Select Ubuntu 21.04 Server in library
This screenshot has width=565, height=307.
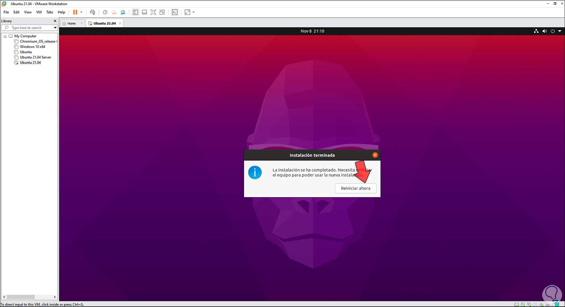(36, 57)
